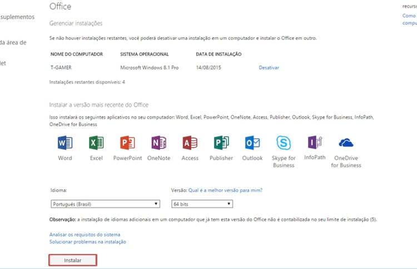Click the 'PowerPoint' label under icon

point(127,158)
